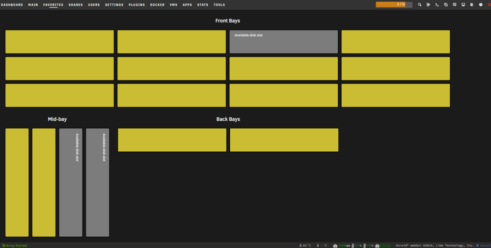Switch to the Plugins page

[x=136, y=5]
